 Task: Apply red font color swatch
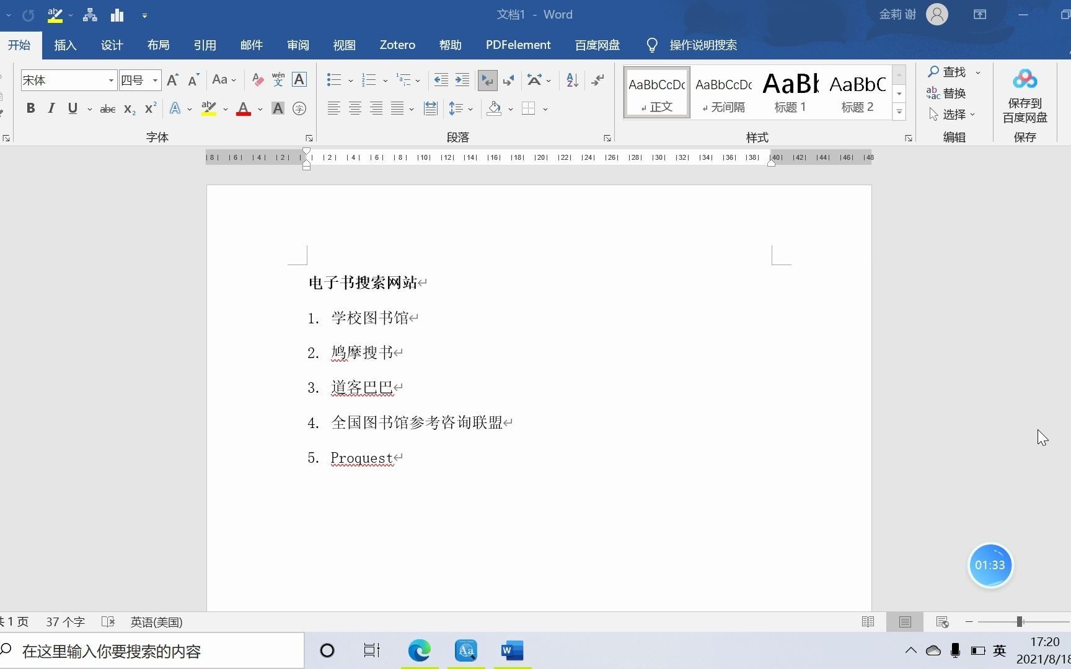(244, 109)
